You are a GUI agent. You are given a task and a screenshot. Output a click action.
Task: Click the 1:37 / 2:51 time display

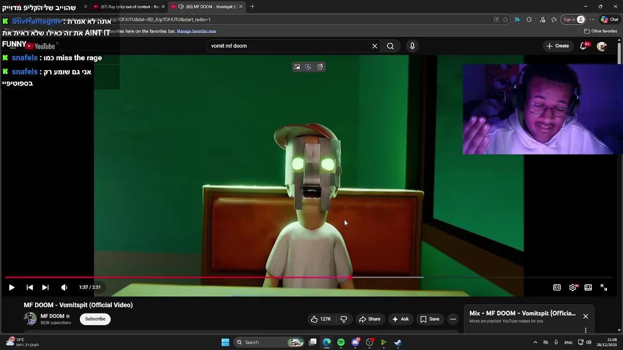(x=90, y=287)
